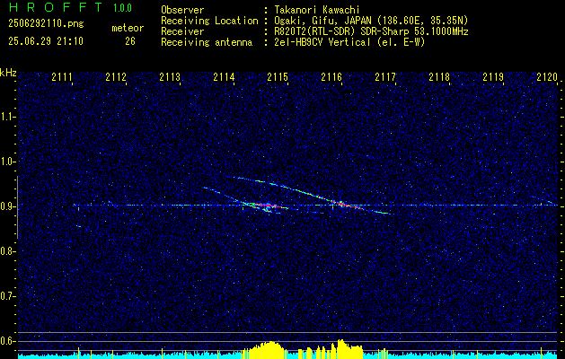Screen dimensions: 565x359
Task: Click antenna text 2el-HB9CV Vertical
Action: 322,42
